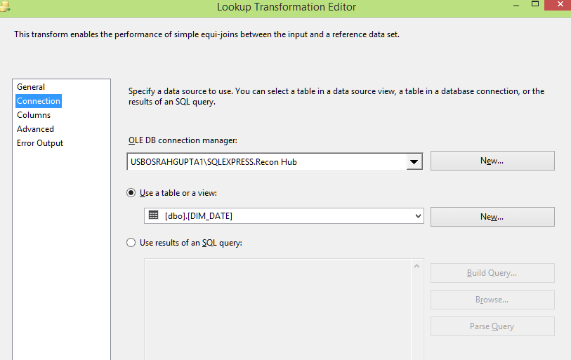Viewport: 571px width, 360px height.
Task: Go to the Columns page
Action: 34,115
